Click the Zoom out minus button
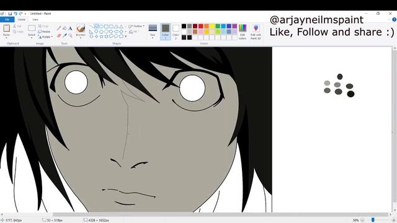397x223 pixels. coord(362,221)
